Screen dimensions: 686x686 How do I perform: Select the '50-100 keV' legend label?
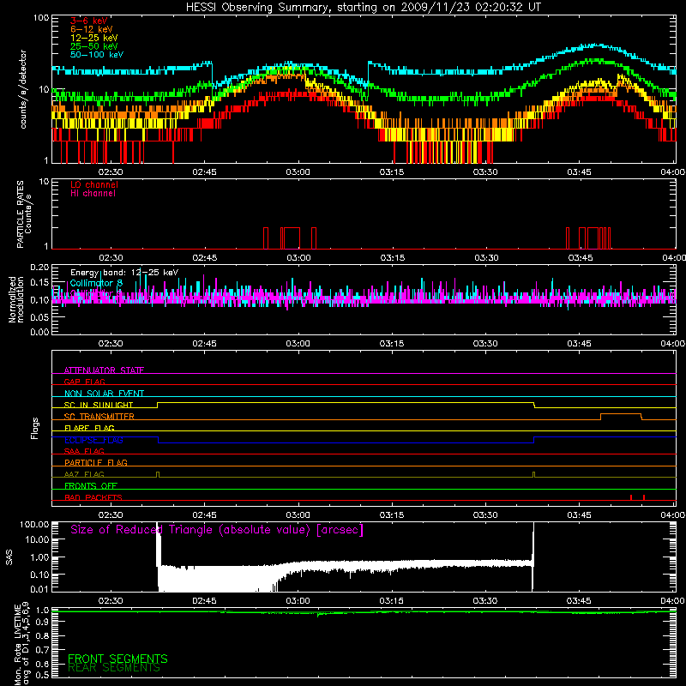tap(97, 55)
